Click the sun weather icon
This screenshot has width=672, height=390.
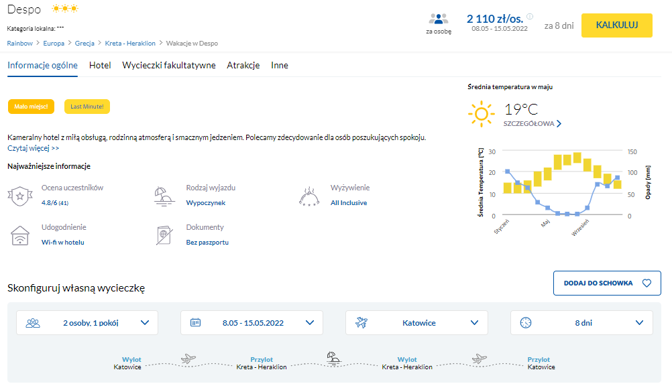point(481,113)
